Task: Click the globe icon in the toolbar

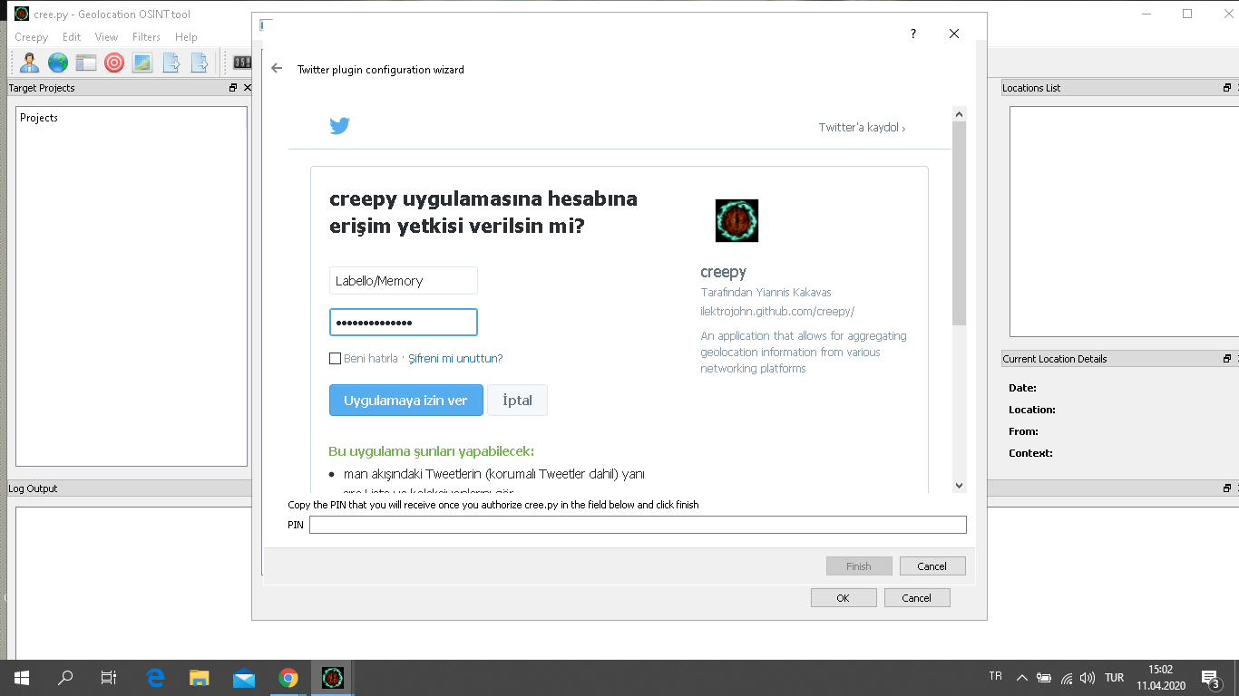Action: (x=58, y=63)
